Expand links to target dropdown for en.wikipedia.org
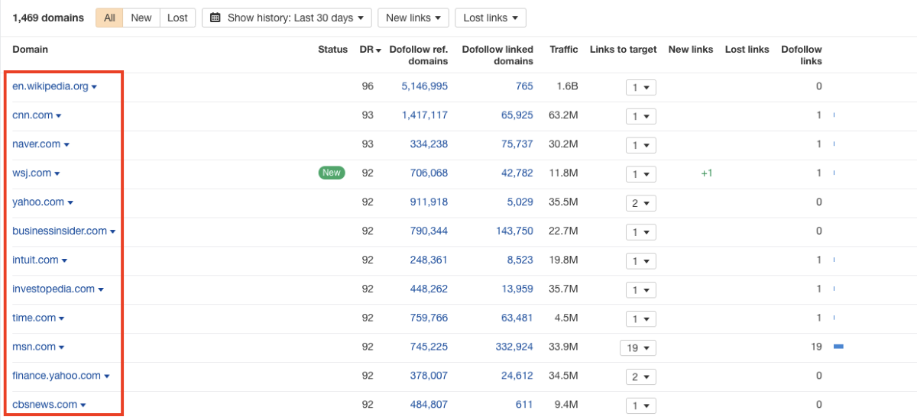Viewport: 917px width, 420px height. click(640, 87)
